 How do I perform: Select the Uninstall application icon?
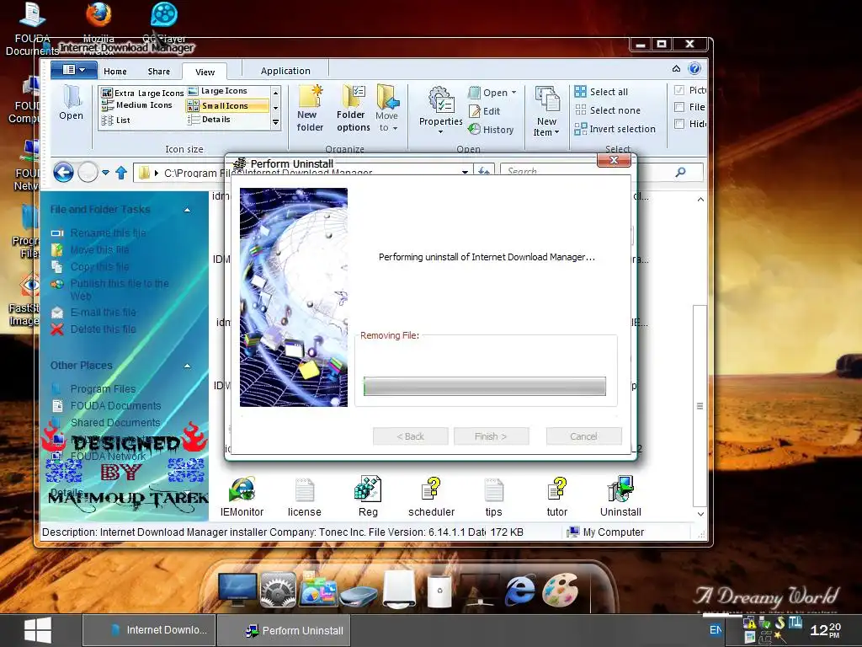point(620,489)
